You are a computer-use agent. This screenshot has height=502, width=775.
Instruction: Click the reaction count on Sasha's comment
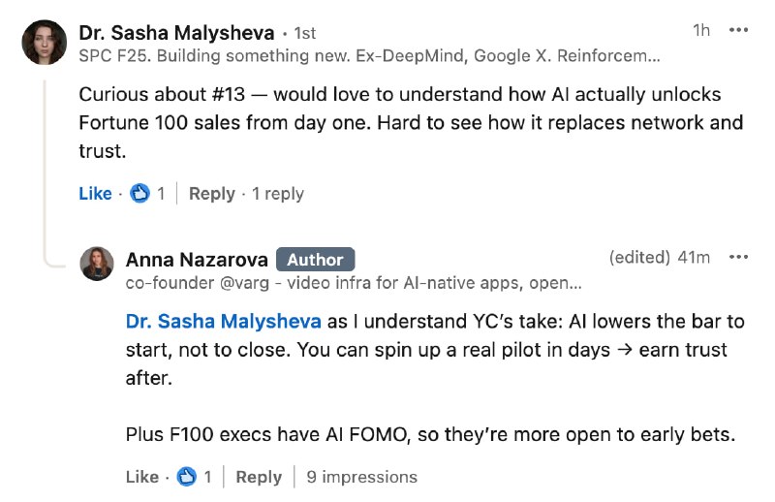point(161,194)
